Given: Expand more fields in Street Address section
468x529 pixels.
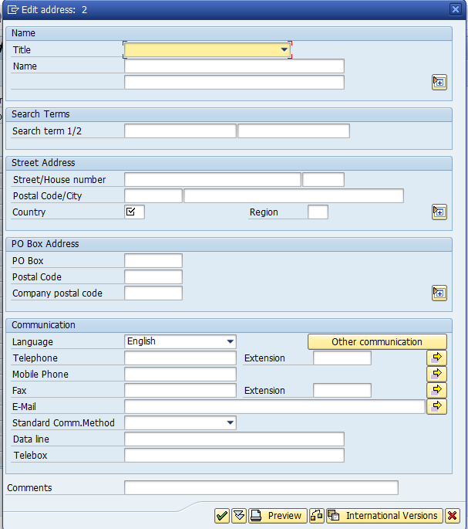Looking at the screenshot, I should pos(439,212).
